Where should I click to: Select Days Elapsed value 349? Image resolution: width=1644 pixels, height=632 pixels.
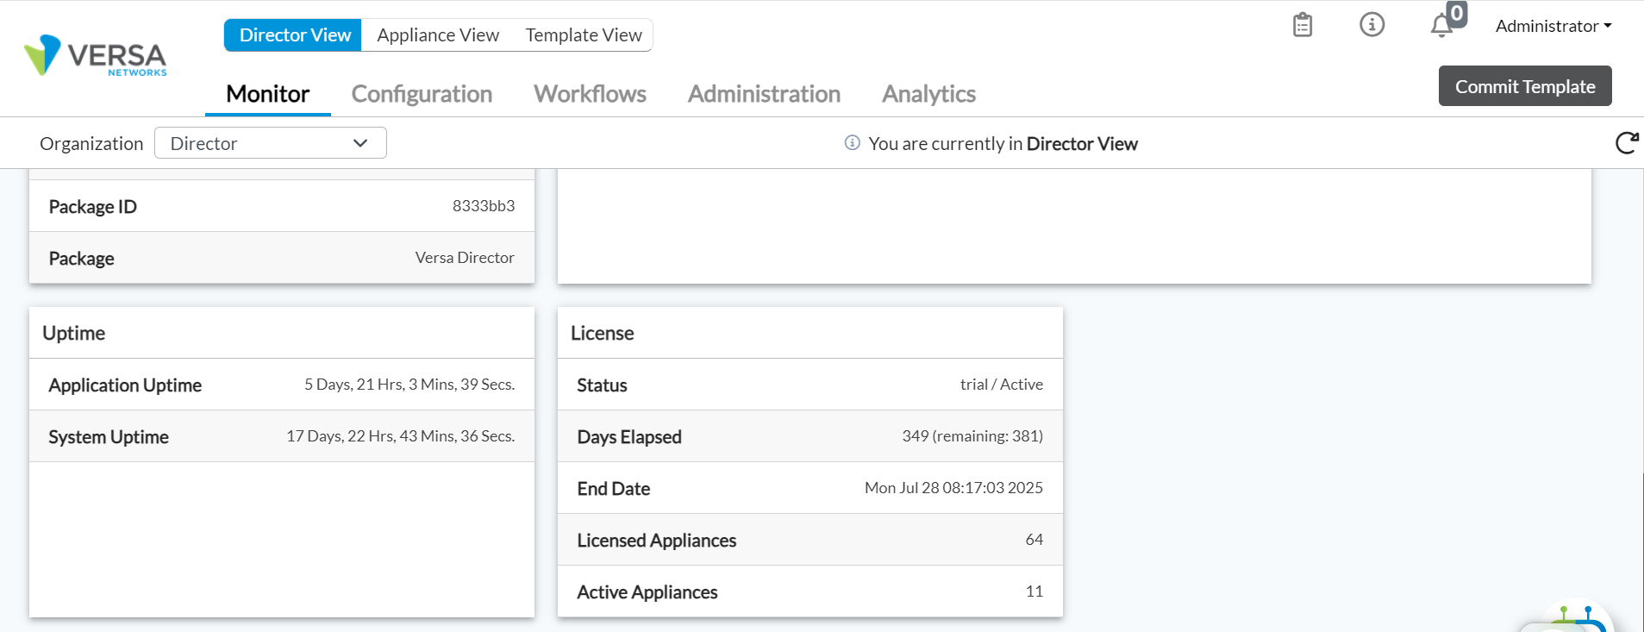972,436
